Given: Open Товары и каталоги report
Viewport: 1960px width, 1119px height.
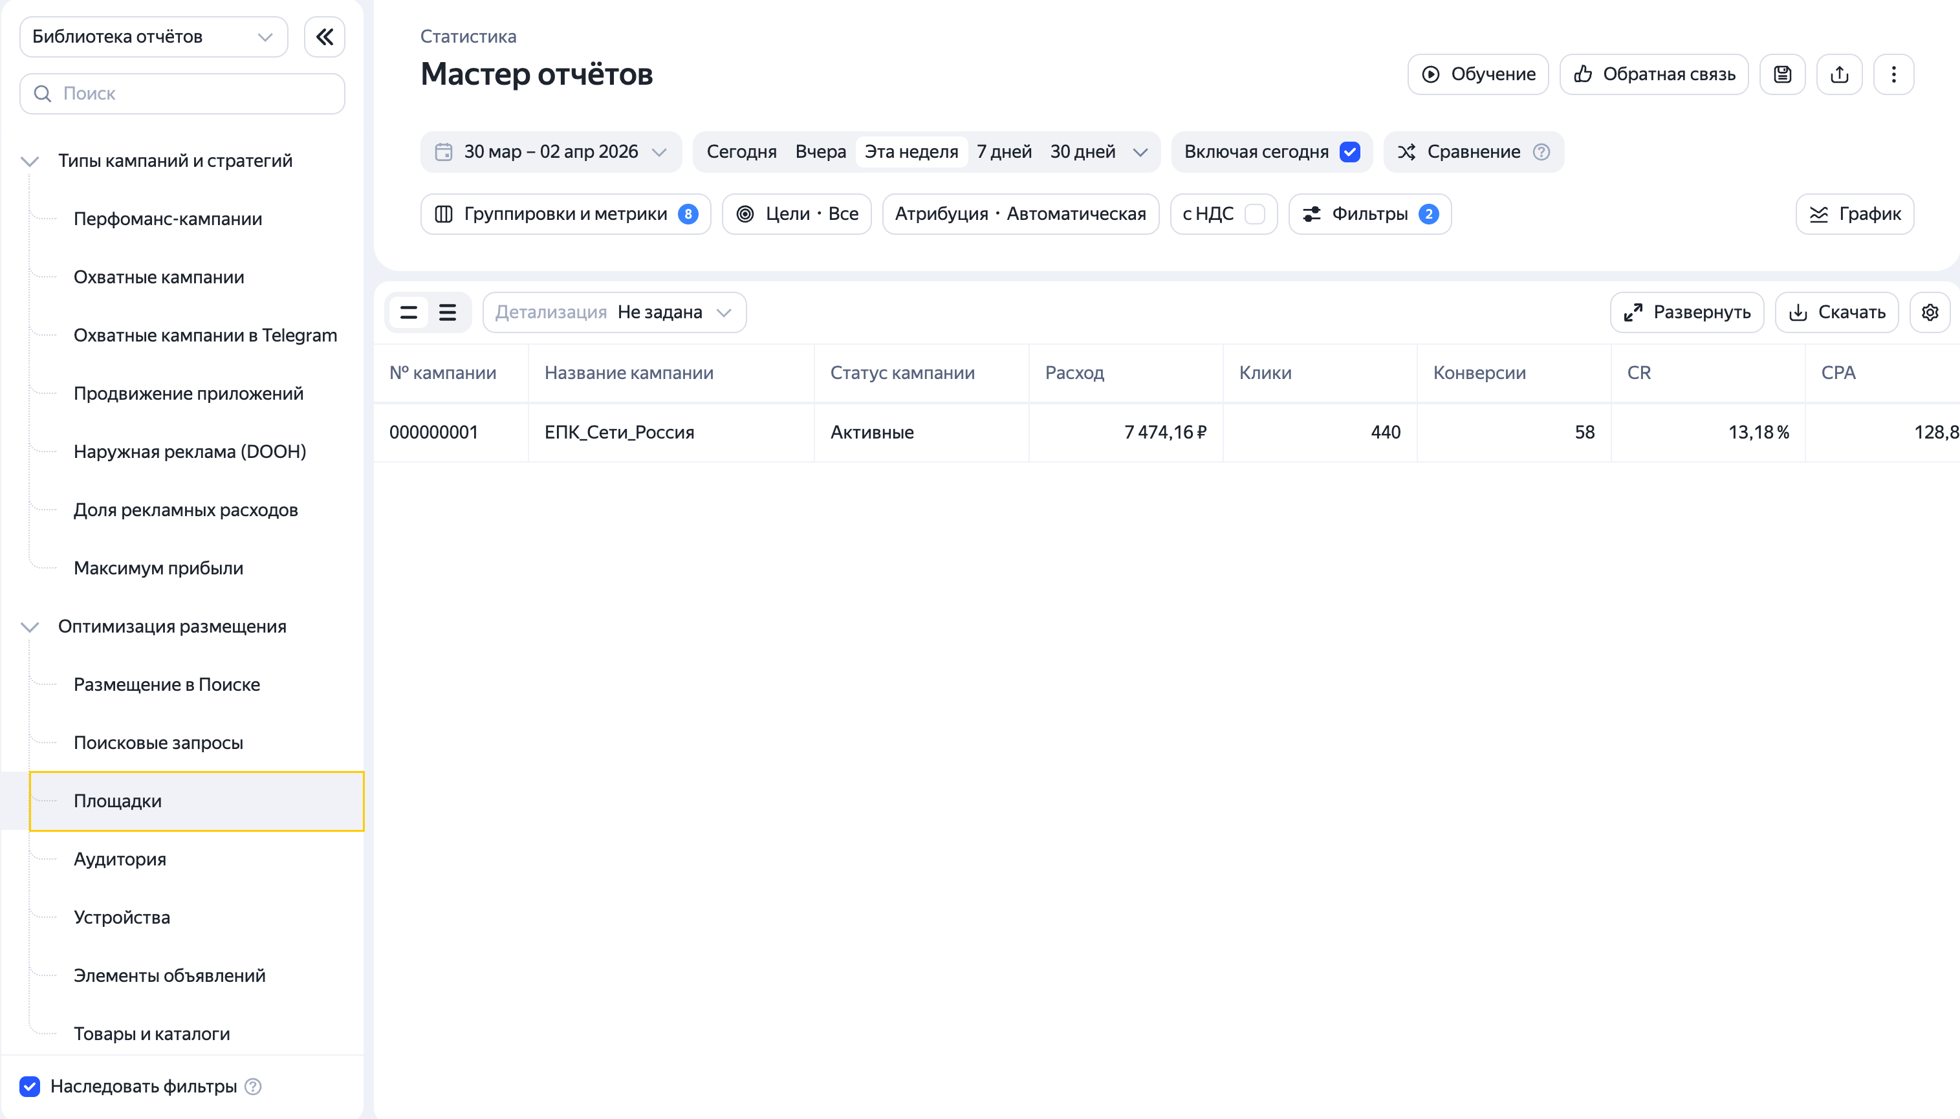Looking at the screenshot, I should (x=151, y=1034).
